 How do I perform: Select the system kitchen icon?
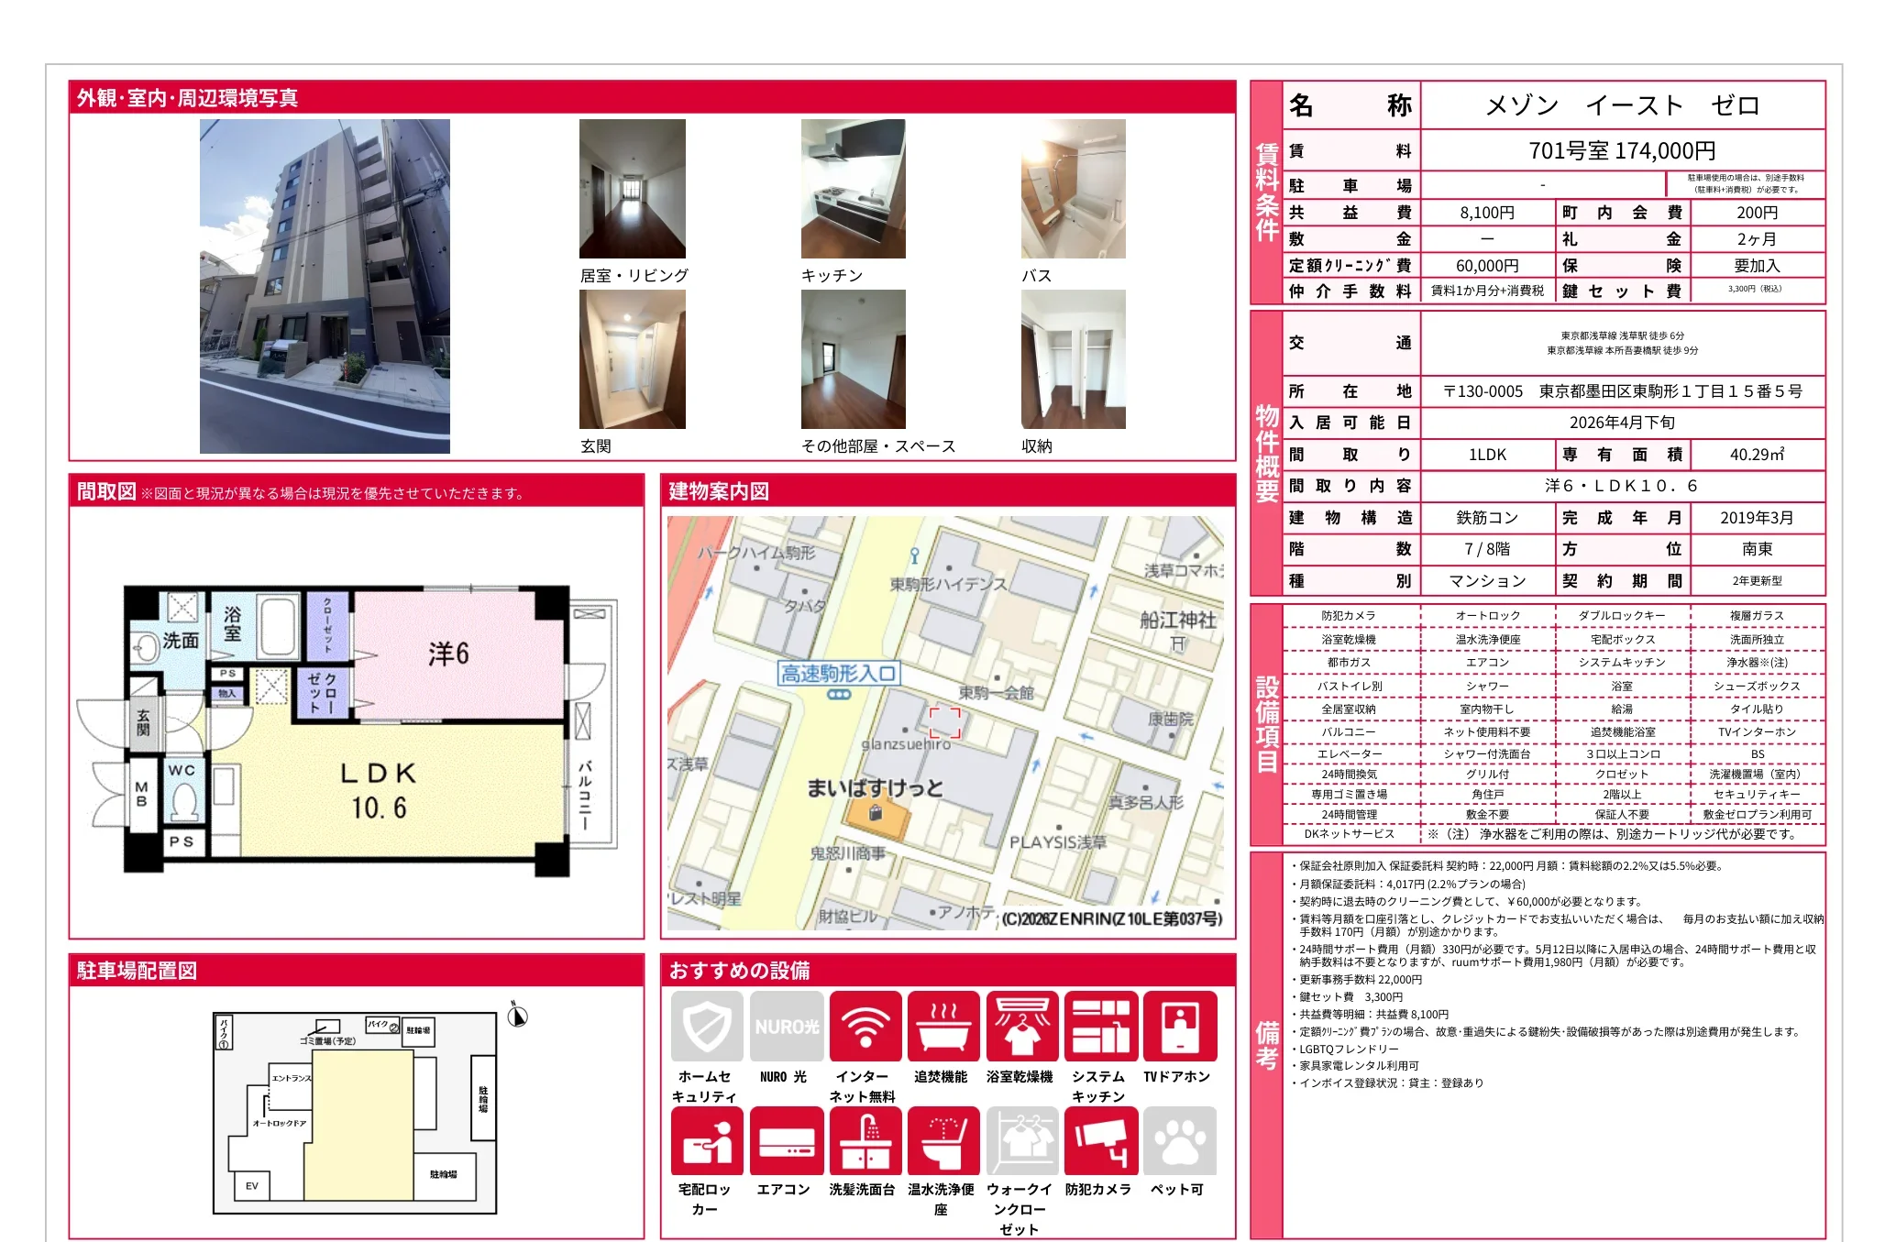1100,1026
